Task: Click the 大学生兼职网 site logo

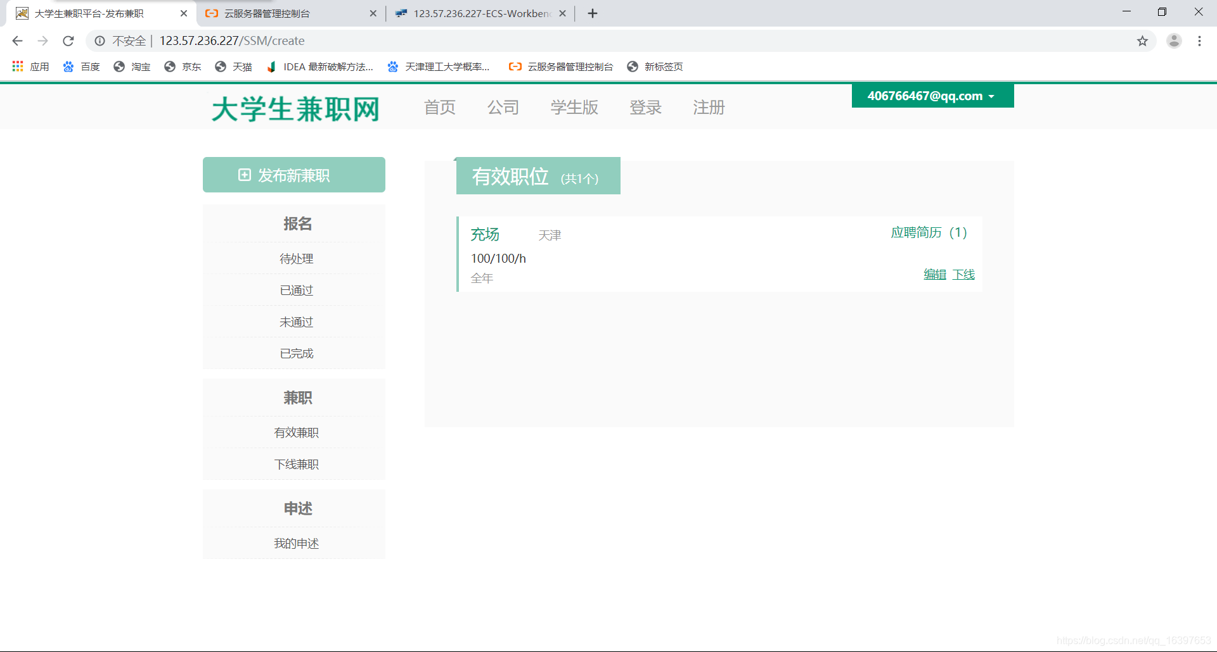Action: click(295, 109)
